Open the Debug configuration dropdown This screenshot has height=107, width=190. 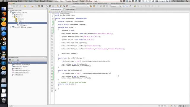[80, 6]
